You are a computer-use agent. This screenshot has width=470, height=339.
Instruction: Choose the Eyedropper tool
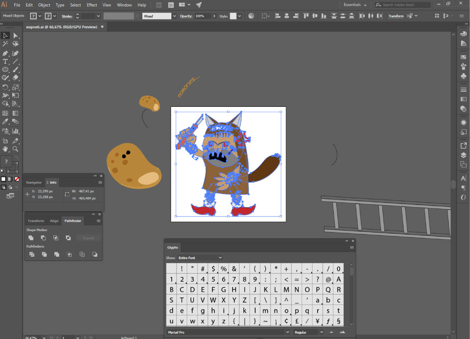pos(5,122)
